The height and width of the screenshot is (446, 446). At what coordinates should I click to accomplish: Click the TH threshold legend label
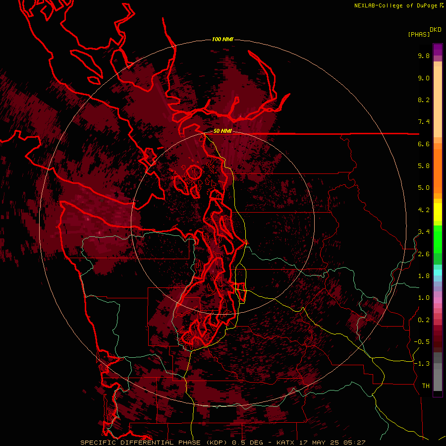tap(426, 386)
